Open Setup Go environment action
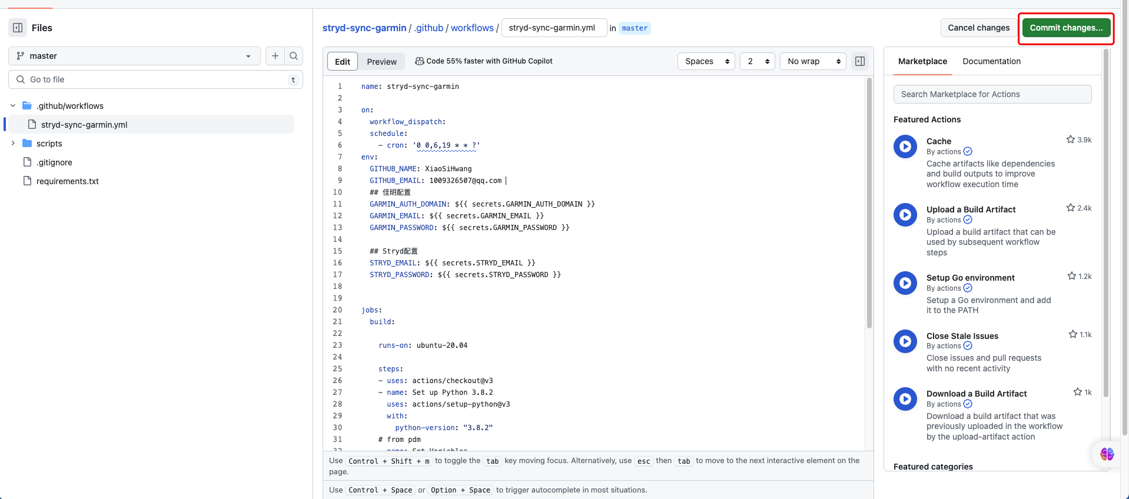 (x=970, y=278)
